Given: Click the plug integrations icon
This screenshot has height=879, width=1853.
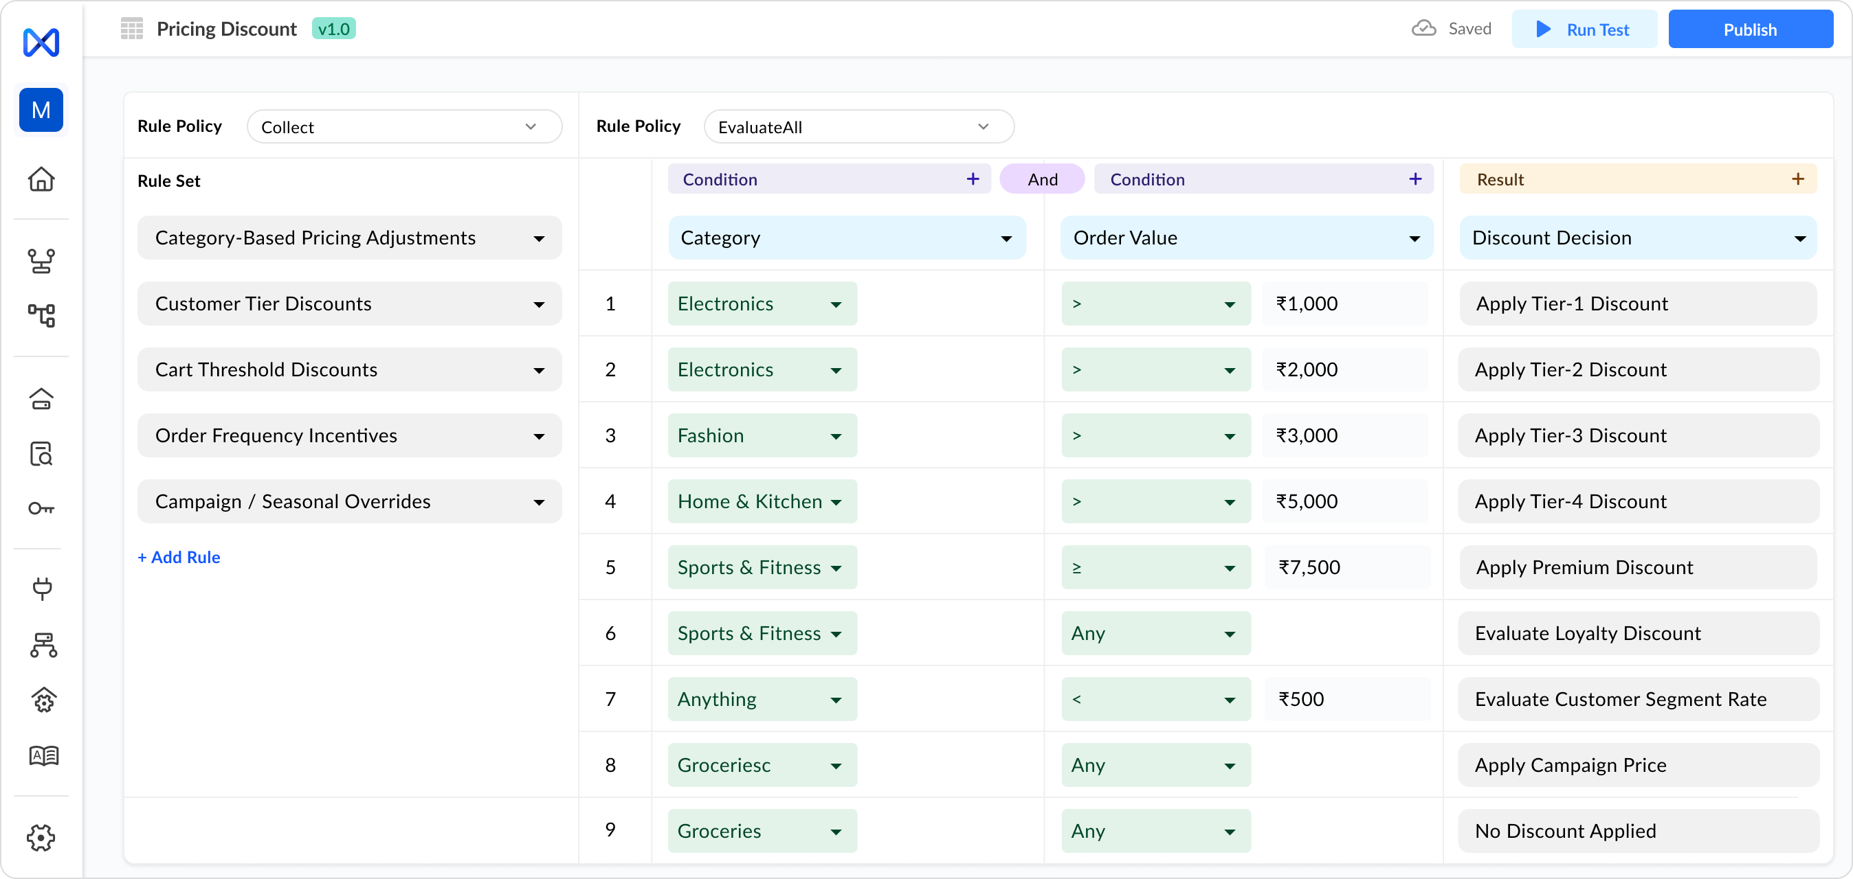Looking at the screenshot, I should [42, 589].
